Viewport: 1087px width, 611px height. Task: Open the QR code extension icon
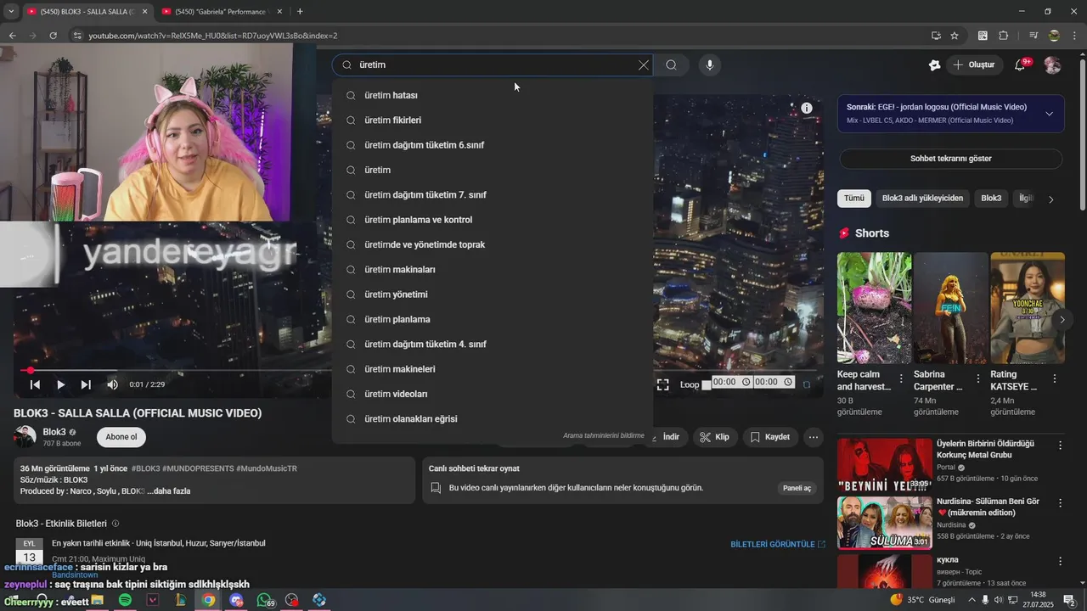(x=983, y=36)
